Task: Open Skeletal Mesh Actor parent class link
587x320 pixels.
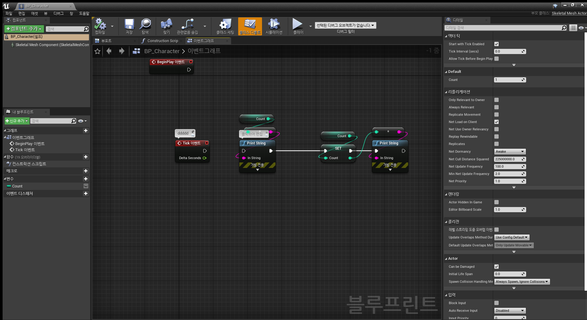Action: tap(569, 13)
